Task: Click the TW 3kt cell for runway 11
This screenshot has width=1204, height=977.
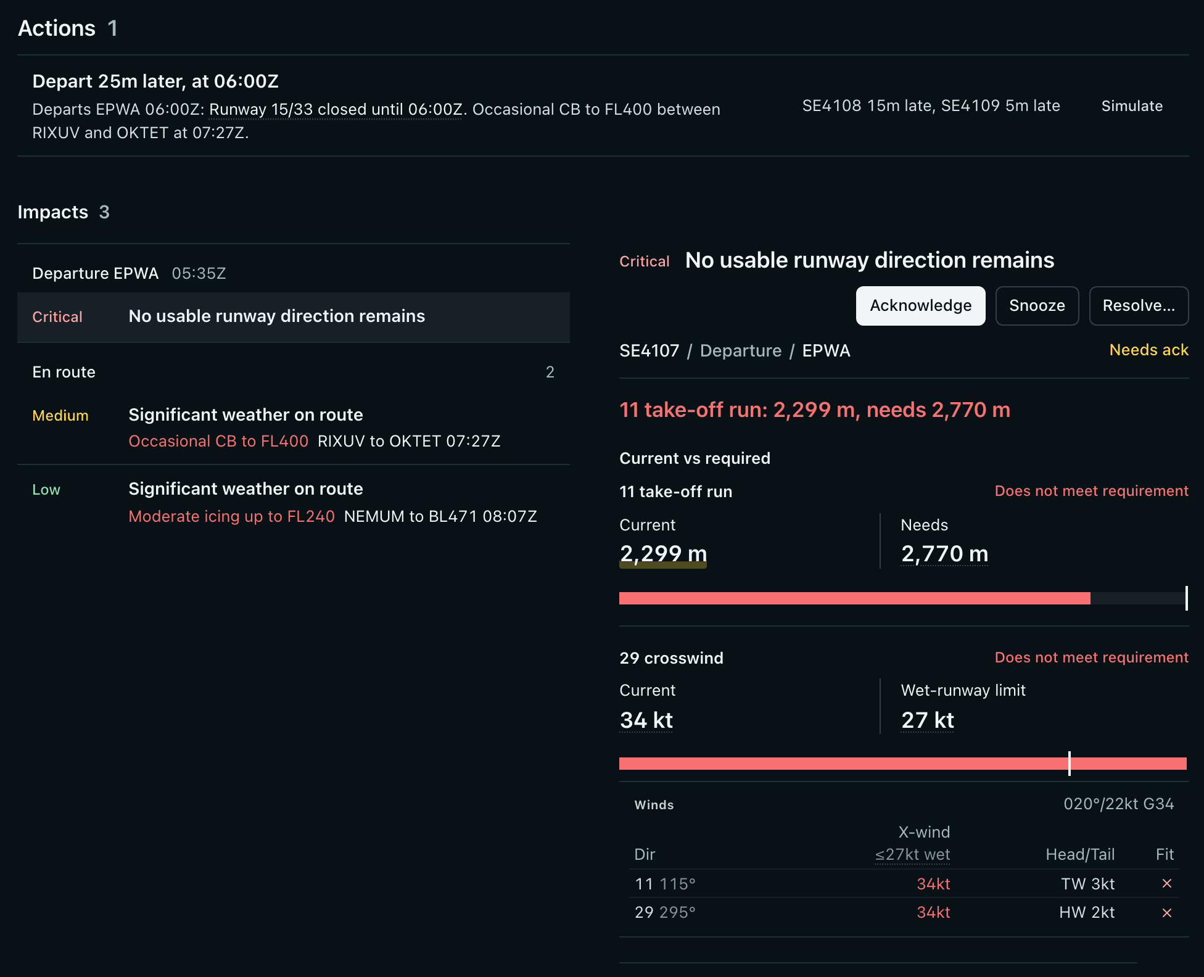Action: [x=1087, y=884]
